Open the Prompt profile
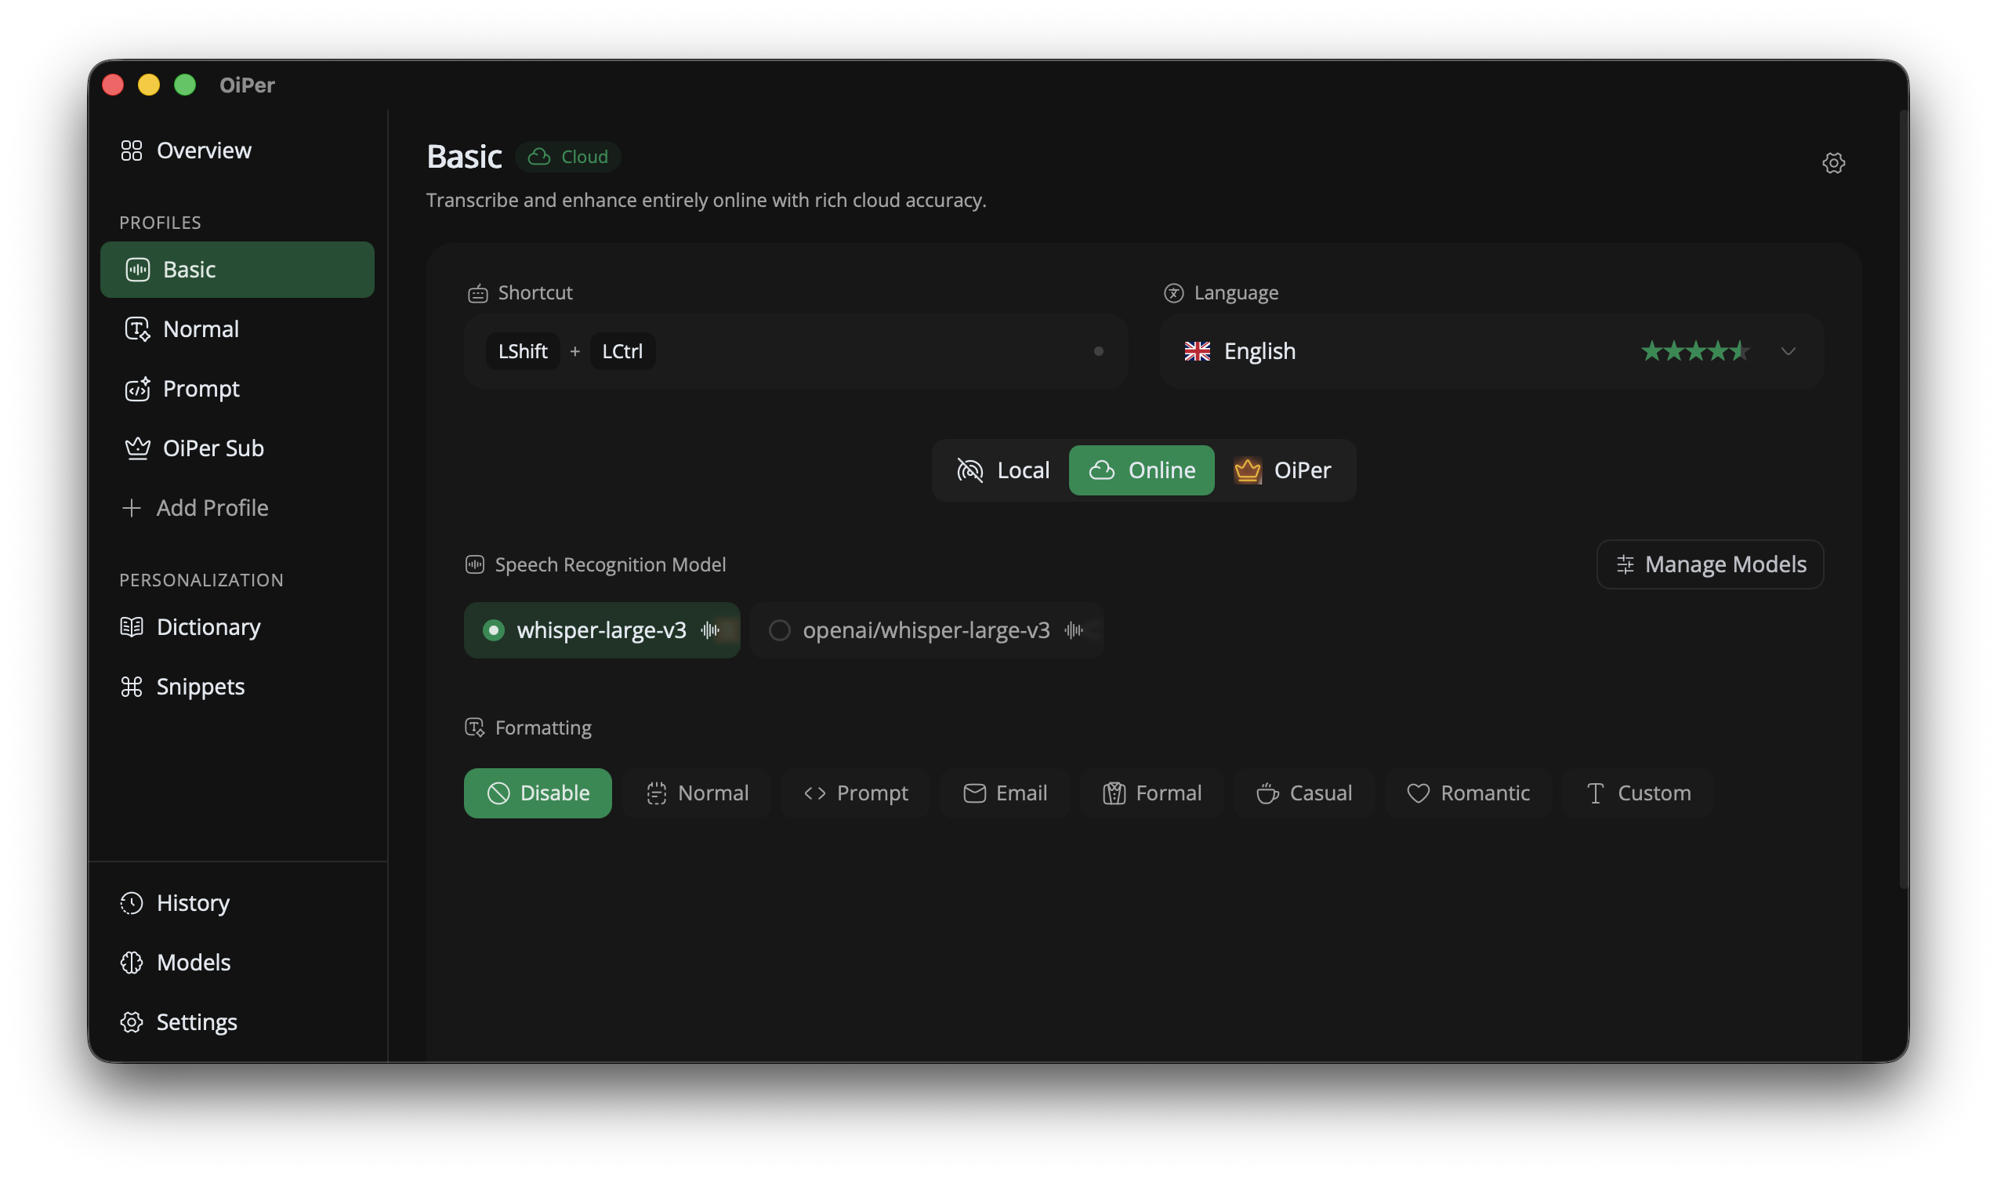Image resolution: width=1997 pixels, height=1179 pixels. [237, 389]
